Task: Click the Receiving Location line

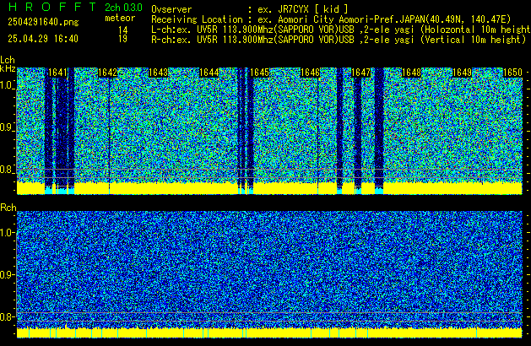Action: point(331,19)
